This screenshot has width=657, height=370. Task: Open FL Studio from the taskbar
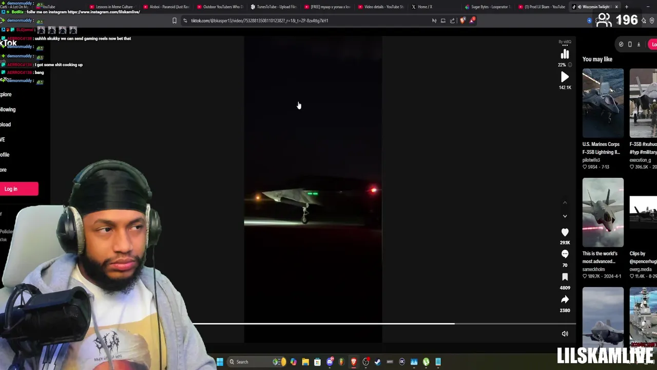pos(341,362)
